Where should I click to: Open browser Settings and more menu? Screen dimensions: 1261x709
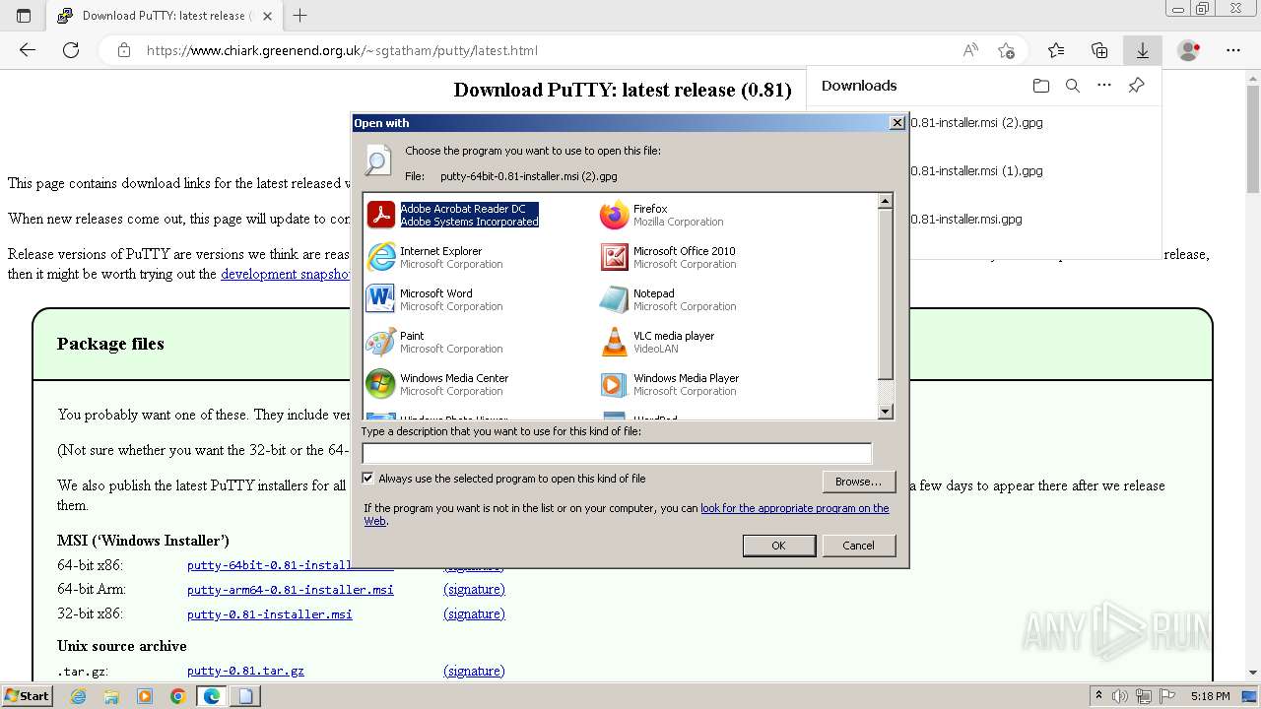point(1233,50)
